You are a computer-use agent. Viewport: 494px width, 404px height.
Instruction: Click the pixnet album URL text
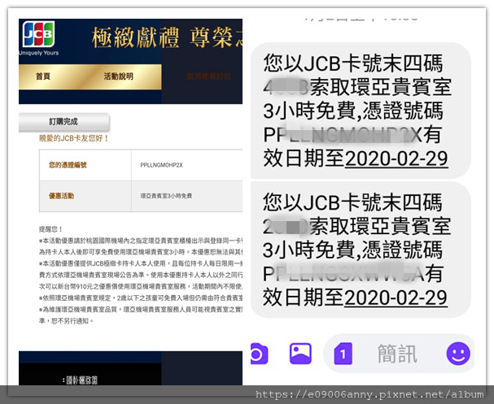coord(369,394)
